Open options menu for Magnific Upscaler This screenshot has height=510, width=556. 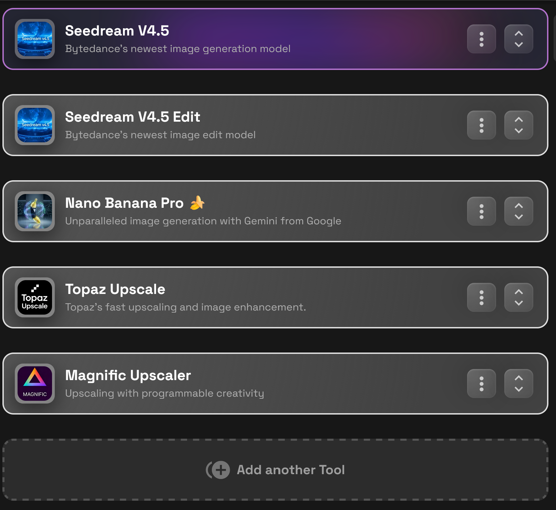(x=482, y=384)
